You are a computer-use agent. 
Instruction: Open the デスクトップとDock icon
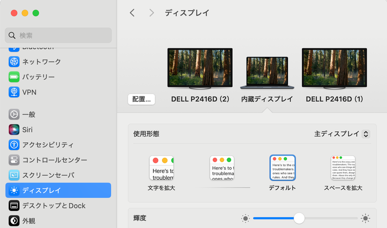point(14,205)
